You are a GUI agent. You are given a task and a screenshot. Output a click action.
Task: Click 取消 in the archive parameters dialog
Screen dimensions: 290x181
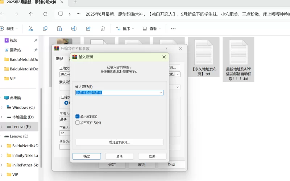coord(142,165)
